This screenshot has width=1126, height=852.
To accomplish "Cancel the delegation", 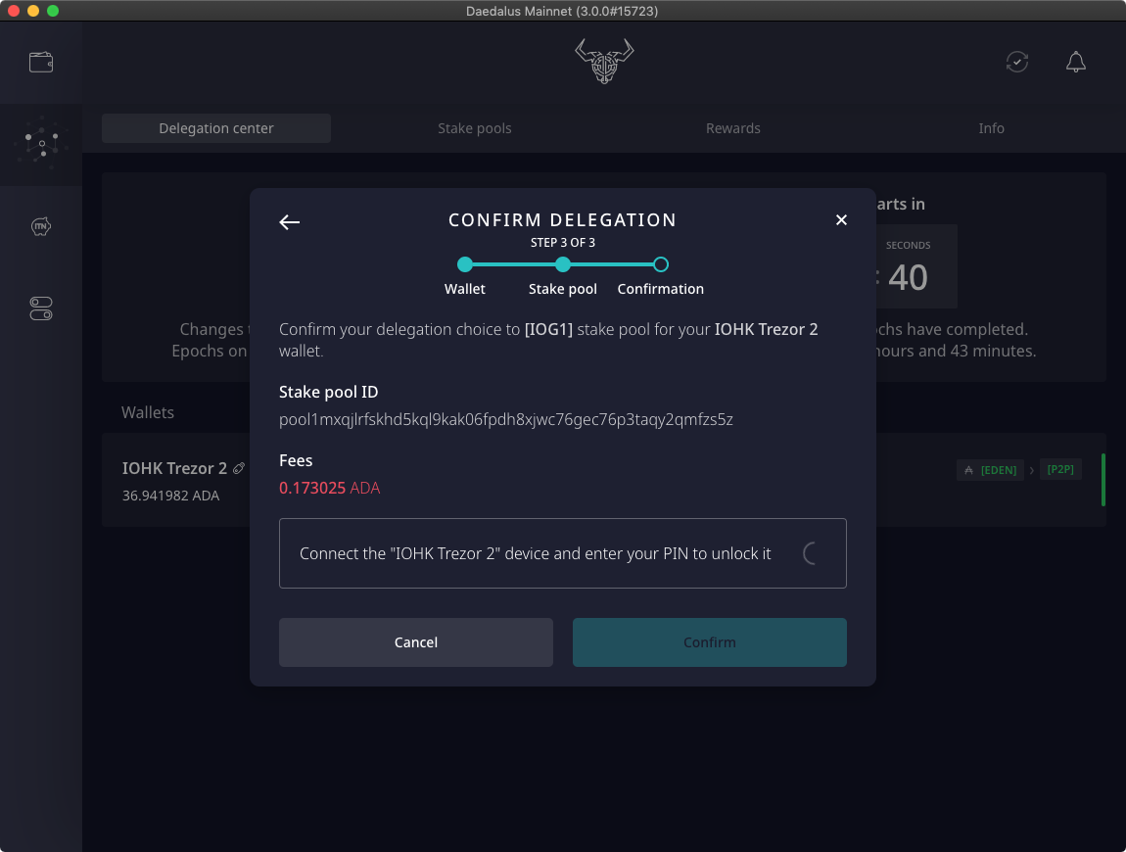I will 416,642.
